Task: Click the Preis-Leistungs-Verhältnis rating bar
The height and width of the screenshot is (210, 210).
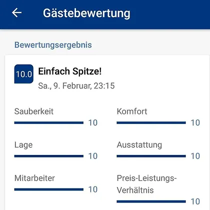Action: (x=151, y=201)
